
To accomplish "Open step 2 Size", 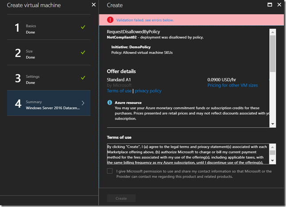I will pos(49,52).
